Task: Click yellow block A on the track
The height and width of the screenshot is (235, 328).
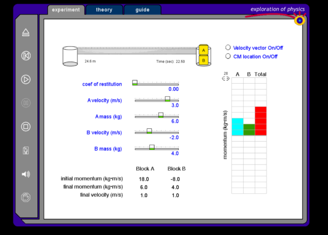Action: click(204, 50)
